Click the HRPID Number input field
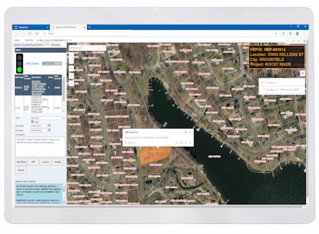 pyautogui.click(x=52, y=63)
